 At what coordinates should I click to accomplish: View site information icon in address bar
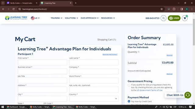point(19,9)
